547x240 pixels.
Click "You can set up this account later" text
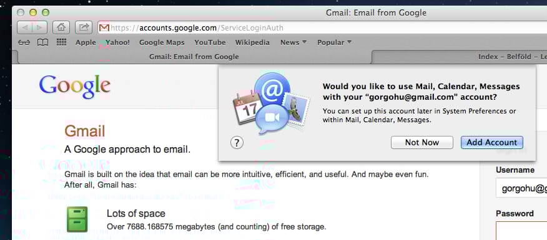[x=420, y=116]
